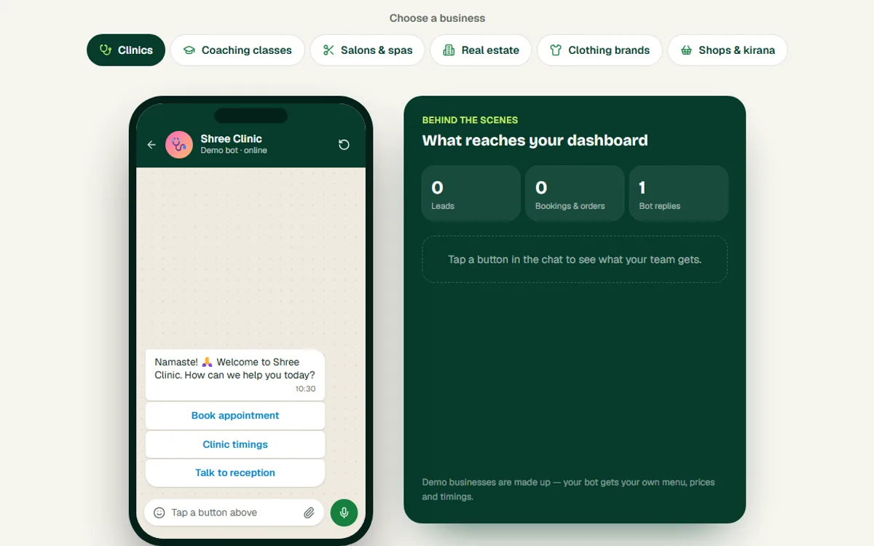
Task: Click the 'Demo businesses are made up' note
Action: (x=568, y=489)
